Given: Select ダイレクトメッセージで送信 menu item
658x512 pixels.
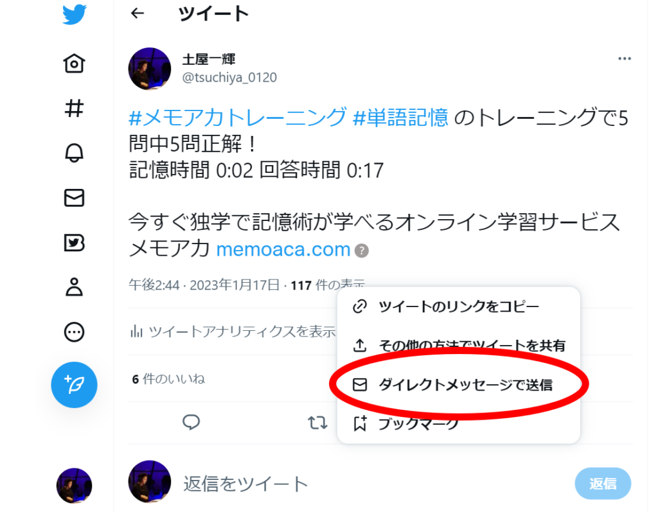Looking at the screenshot, I should coord(459,384).
